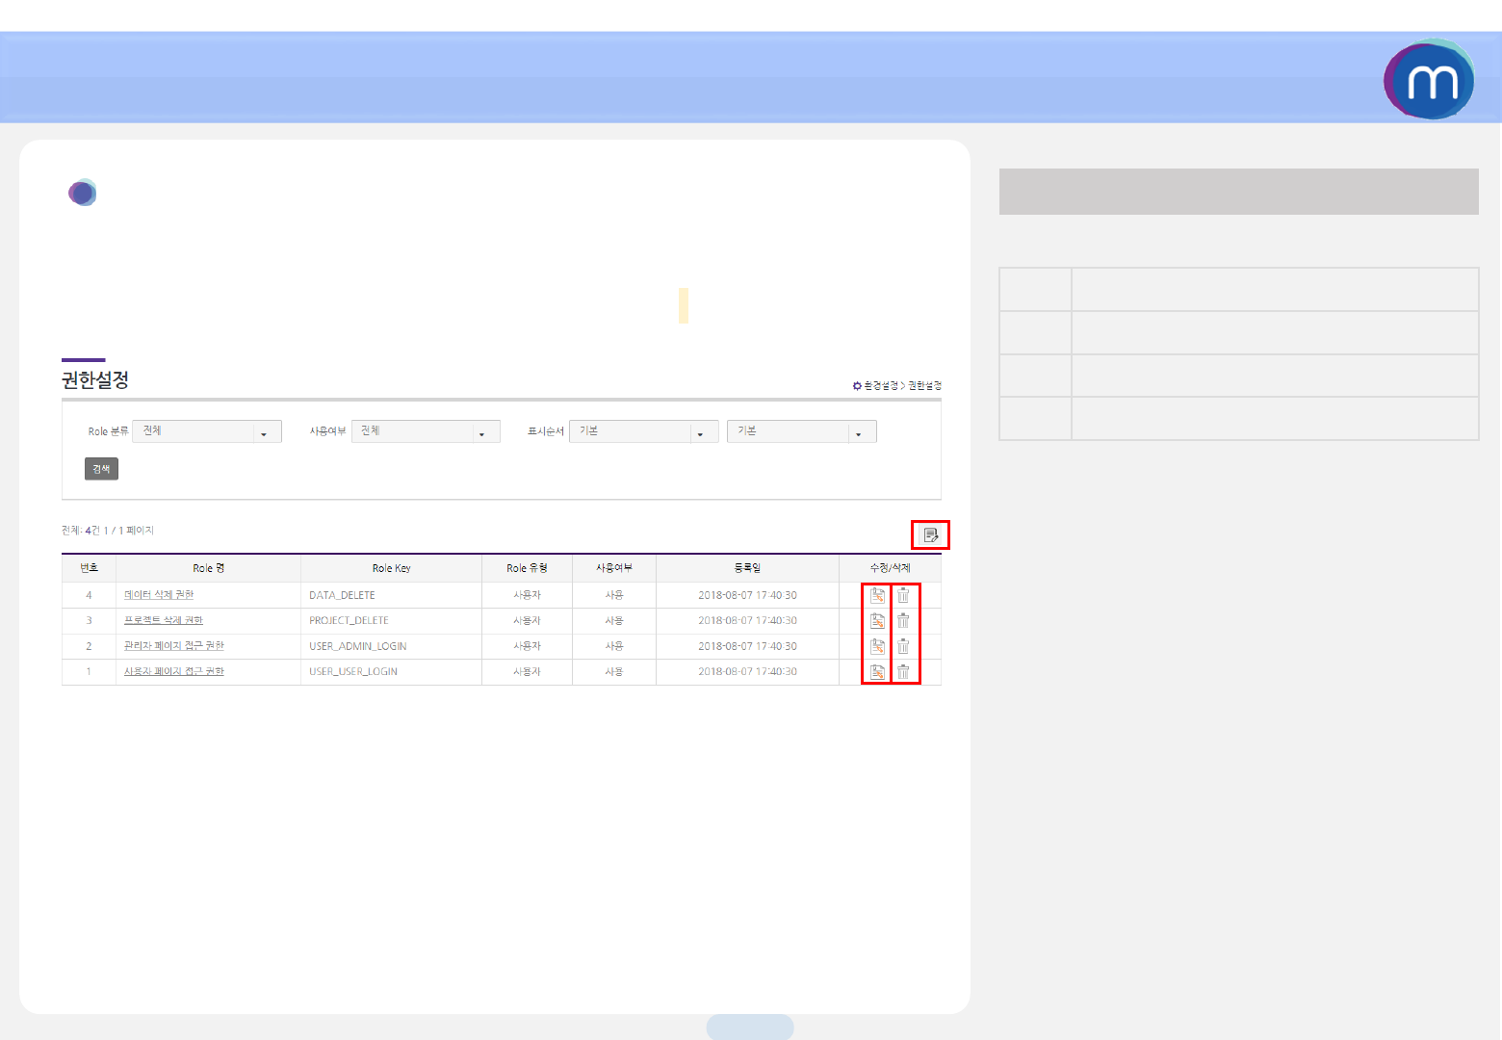The image size is (1502, 1040).
Task: Click the gear icon in the breadcrumb
Action: click(x=857, y=385)
